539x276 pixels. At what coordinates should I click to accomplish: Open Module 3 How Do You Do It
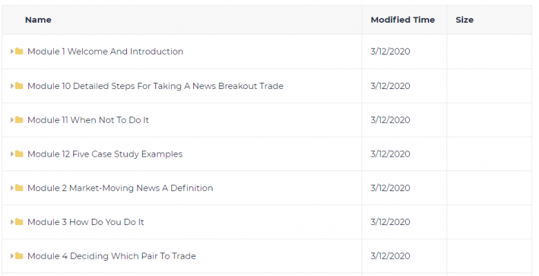tap(86, 222)
